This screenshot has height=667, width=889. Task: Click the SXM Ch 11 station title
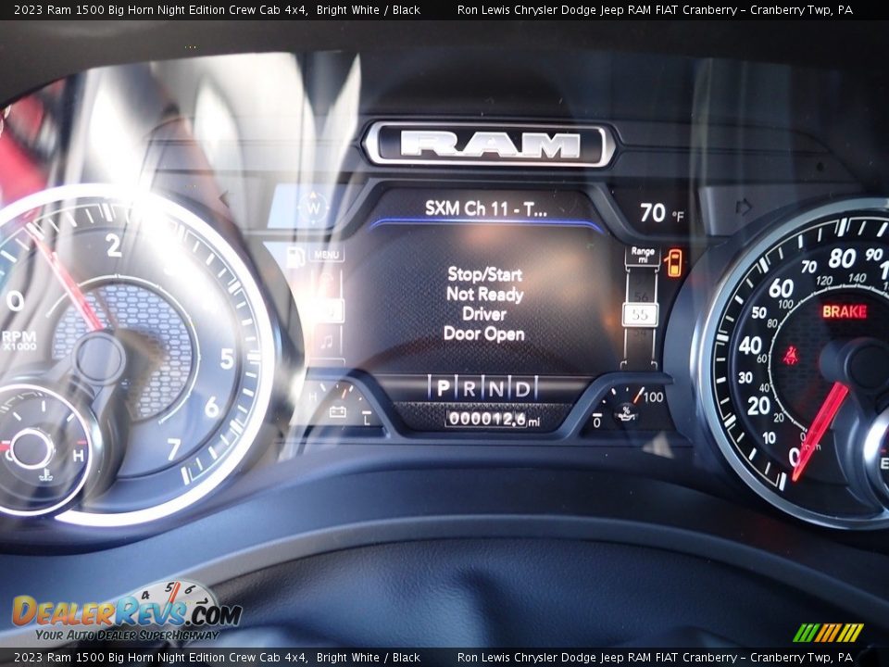[x=486, y=208]
